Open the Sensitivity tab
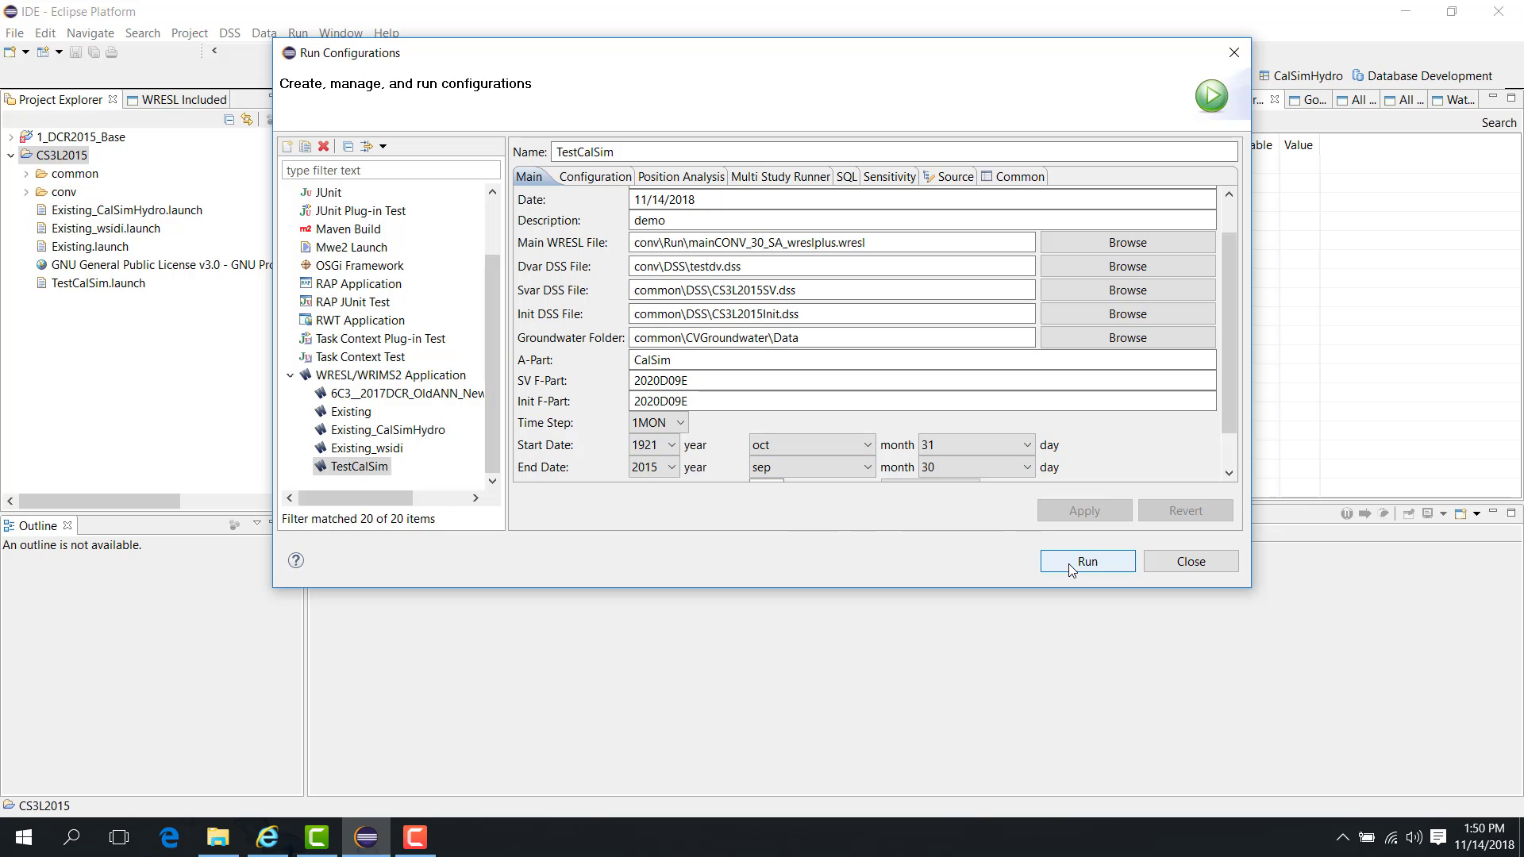This screenshot has width=1524, height=857. click(x=889, y=177)
